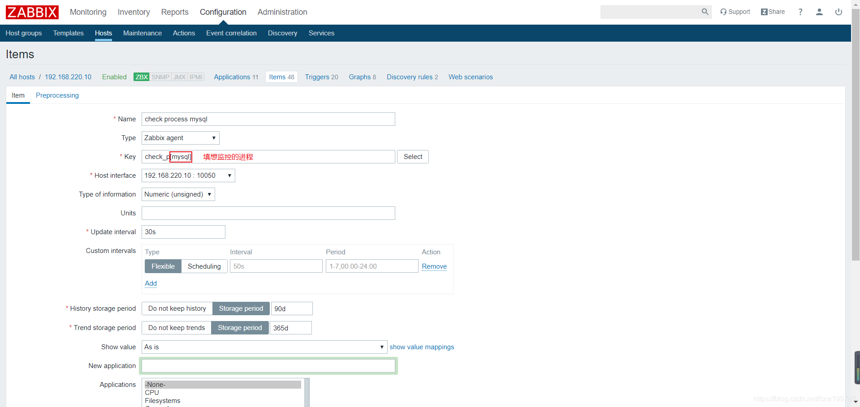Open help question mark icon
860x407 pixels.
point(800,12)
